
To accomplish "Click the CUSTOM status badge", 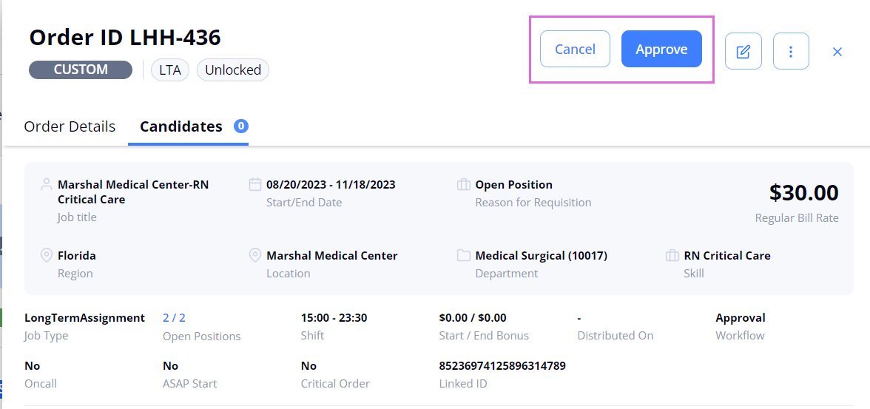I will tap(81, 70).
